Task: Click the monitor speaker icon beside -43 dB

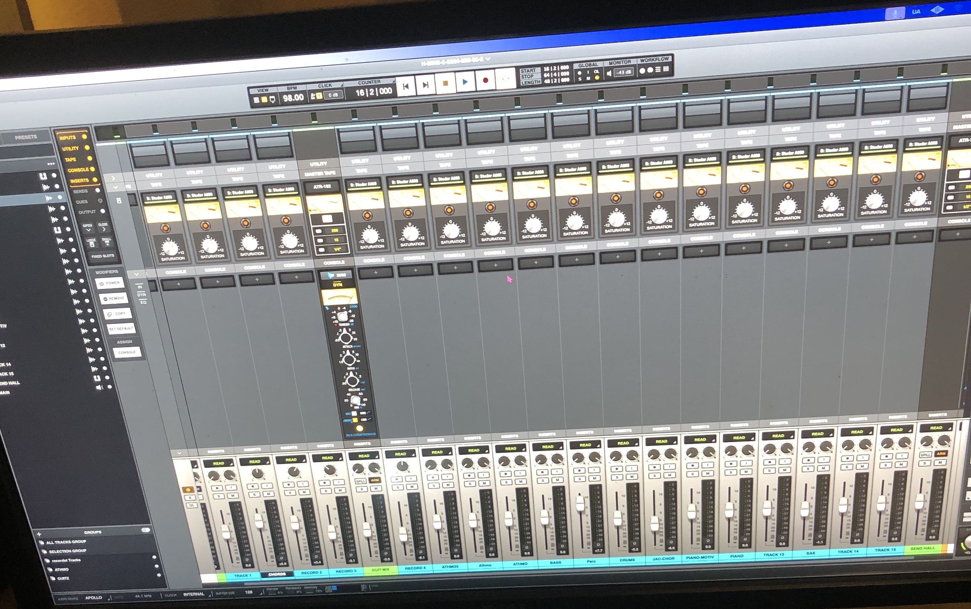Action: (609, 73)
